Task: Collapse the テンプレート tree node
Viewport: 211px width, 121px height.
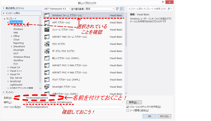Action: pos(5,19)
